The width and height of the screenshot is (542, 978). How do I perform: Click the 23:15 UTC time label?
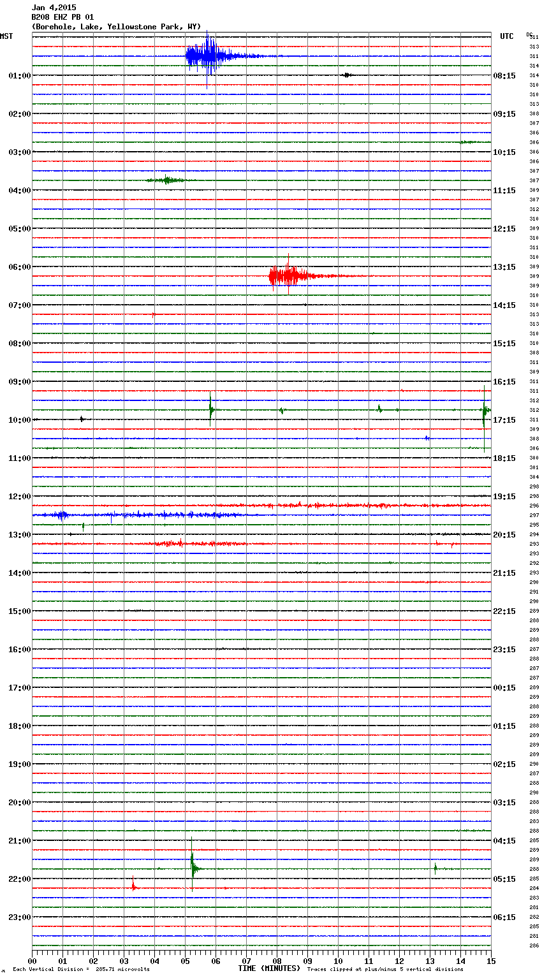pyautogui.click(x=504, y=650)
